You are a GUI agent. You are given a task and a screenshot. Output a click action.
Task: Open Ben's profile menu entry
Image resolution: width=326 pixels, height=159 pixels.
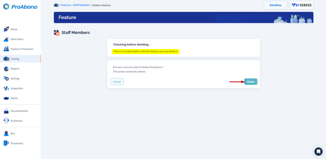(x=13, y=134)
